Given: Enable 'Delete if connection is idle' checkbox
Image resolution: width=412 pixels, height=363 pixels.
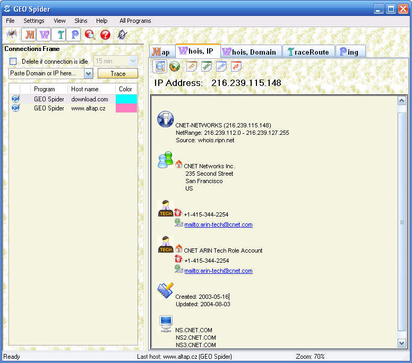Looking at the screenshot, I should [13, 61].
